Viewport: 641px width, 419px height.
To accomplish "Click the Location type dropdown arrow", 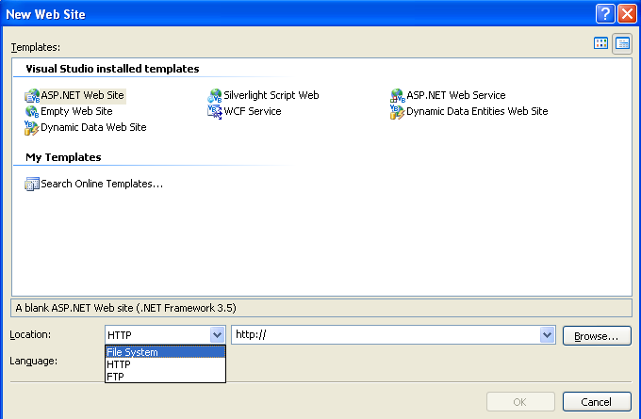I will (x=217, y=335).
